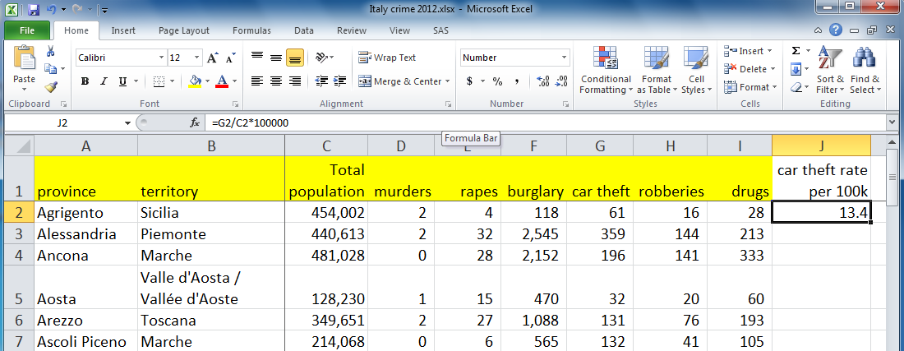Open the Name Box dropdown arrow
Image resolution: width=904 pixels, height=351 pixels.
pyautogui.click(x=127, y=122)
